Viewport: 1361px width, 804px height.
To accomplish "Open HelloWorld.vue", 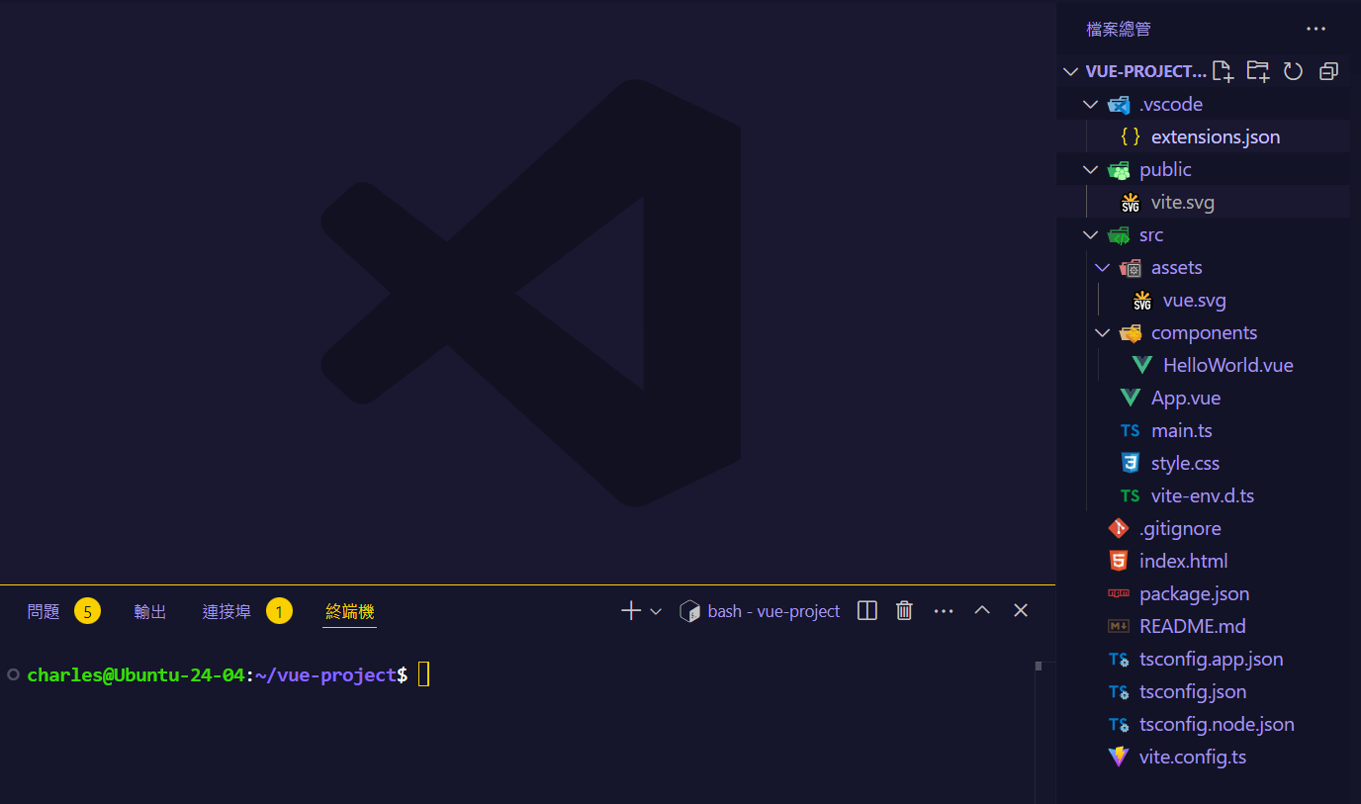I will 1227,365.
